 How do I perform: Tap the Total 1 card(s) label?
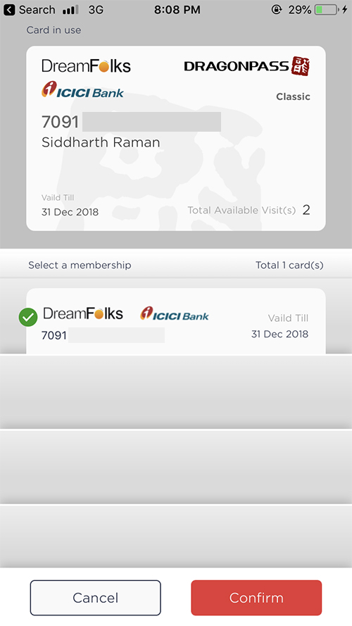289,265
